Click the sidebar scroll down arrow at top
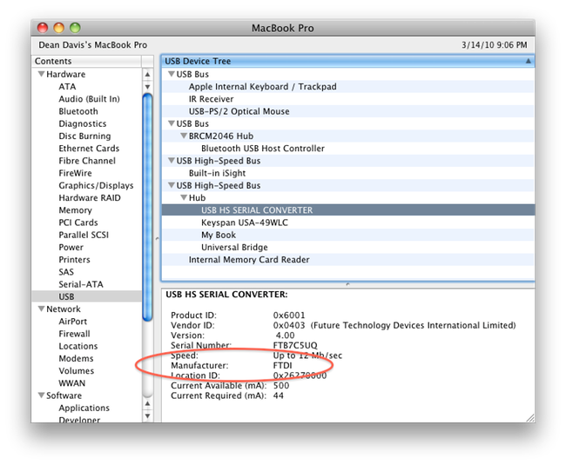This screenshot has height=465, width=566. coord(147,87)
